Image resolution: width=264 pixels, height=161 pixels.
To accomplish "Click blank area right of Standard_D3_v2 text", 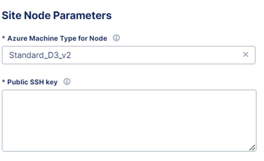I will point(157,55).
